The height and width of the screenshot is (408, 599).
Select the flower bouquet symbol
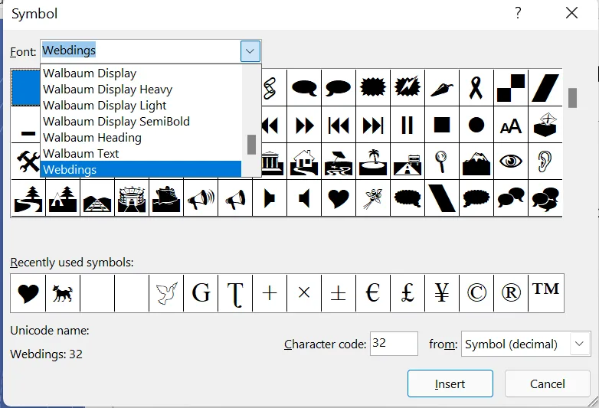coord(373,198)
